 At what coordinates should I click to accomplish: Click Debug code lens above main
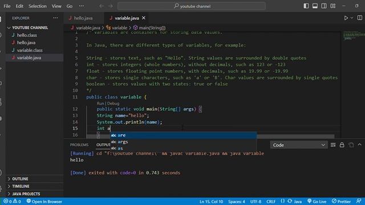[113, 104]
